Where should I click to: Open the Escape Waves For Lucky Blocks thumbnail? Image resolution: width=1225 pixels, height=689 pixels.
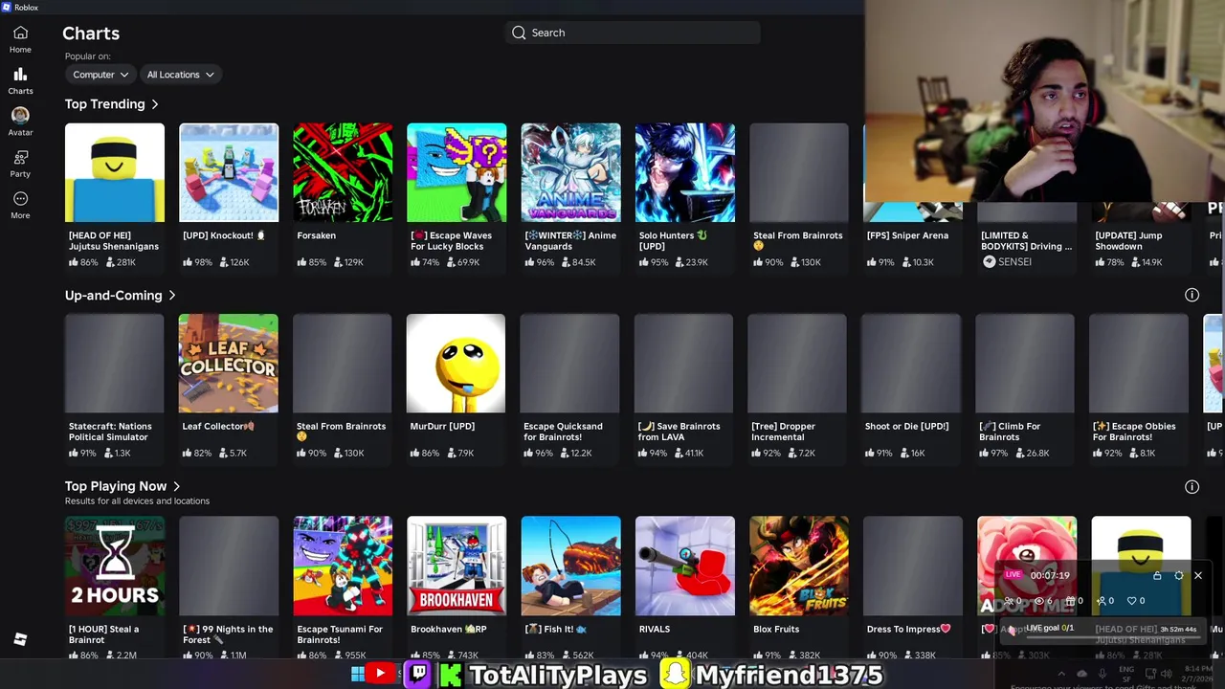457,172
